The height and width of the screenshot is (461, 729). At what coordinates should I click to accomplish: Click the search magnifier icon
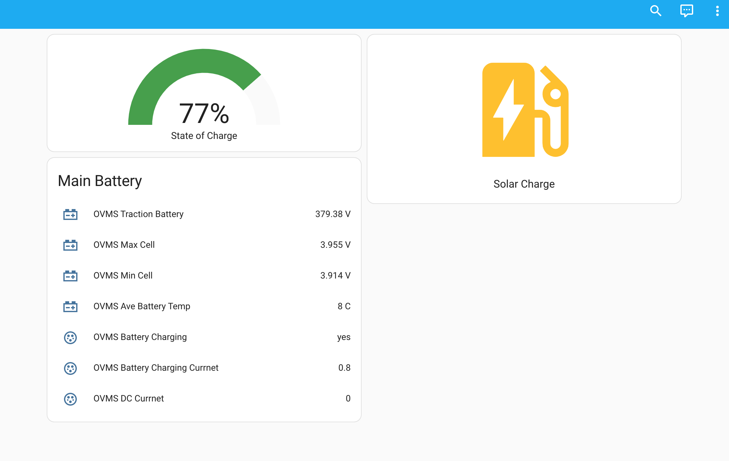click(x=655, y=11)
